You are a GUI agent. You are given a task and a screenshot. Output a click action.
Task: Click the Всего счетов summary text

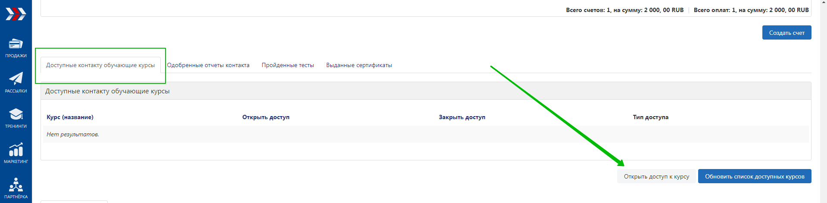point(624,10)
